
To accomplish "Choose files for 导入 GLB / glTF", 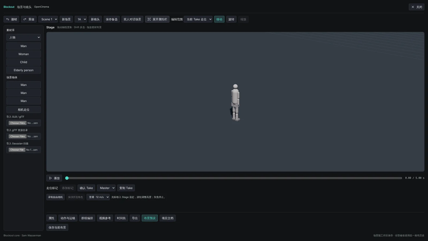I will (17, 123).
